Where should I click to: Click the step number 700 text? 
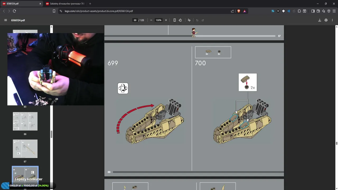pyautogui.click(x=200, y=63)
